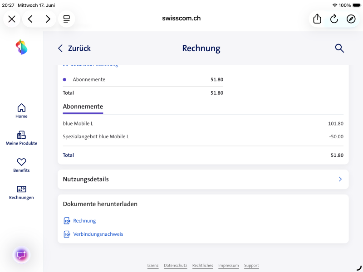Click the PDF icon next to Rechnung
Viewport: 363px width, 272px height.
tap(67, 221)
